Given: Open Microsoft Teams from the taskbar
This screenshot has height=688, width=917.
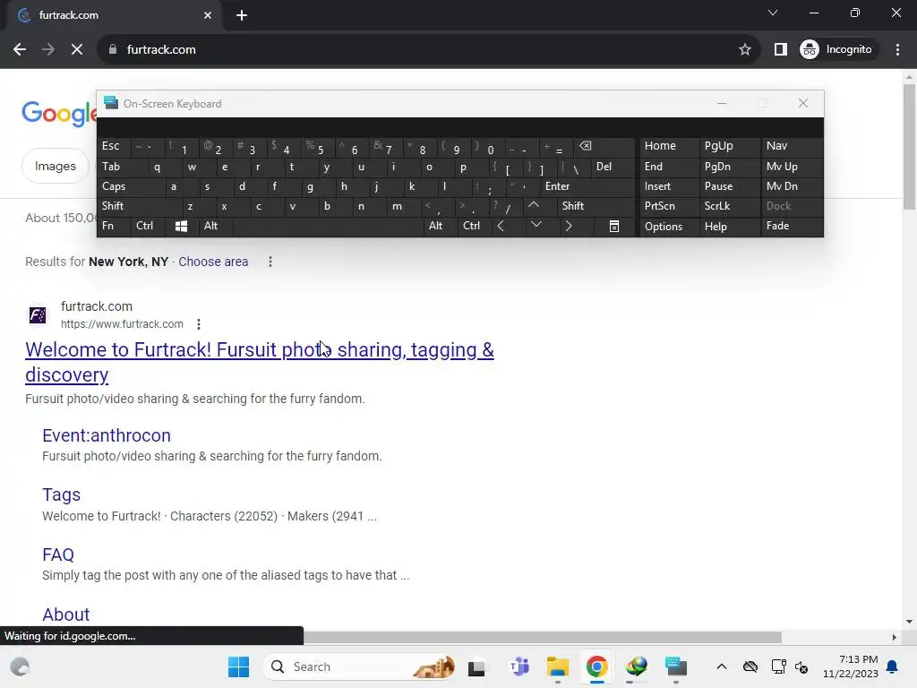Looking at the screenshot, I should [518, 666].
